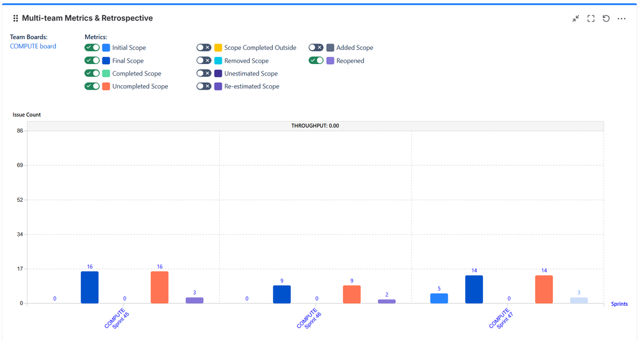Image resolution: width=640 pixels, height=341 pixels.
Task: Enable the Unestimated Scope toggle
Action: (204, 73)
